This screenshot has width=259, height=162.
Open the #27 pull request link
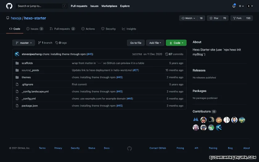click(x=136, y=70)
